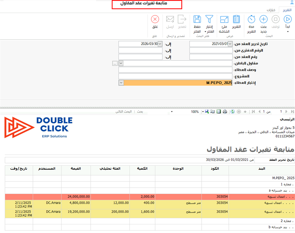Click the ellipsis browse button beside مقاول الباطن

(x=115, y=63)
